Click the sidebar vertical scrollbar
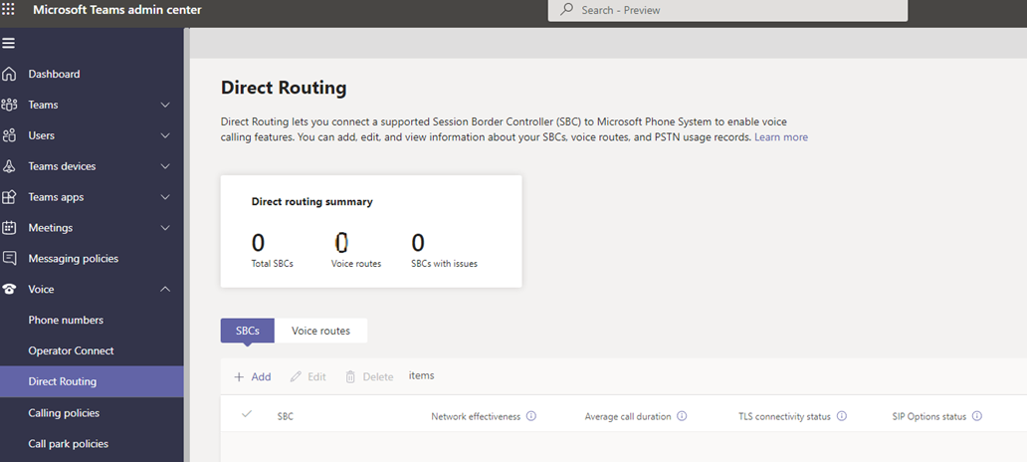The height and width of the screenshot is (462, 1027). (187, 244)
